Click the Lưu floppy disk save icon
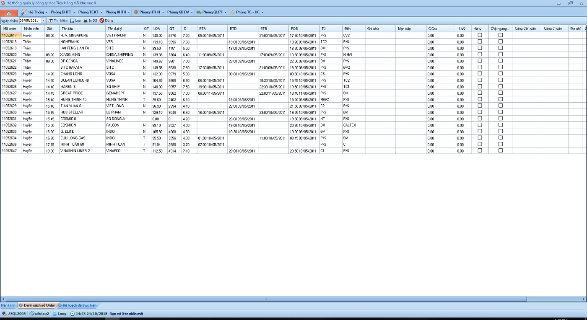This screenshot has height=320, width=587. click(72, 21)
